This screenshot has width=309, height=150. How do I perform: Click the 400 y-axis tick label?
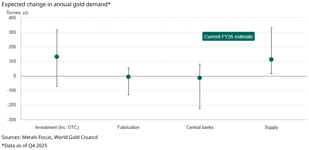pyautogui.click(x=12, y=18)
